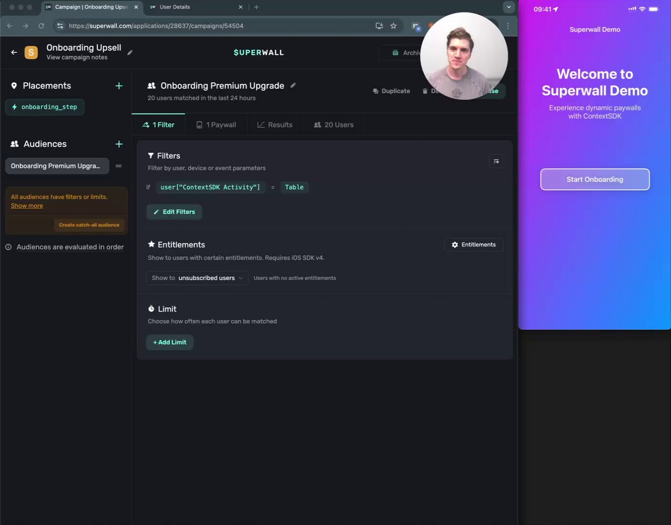671x525 pixels.
Task: Click browser back navigation arrow
Action: click(9, 26)
